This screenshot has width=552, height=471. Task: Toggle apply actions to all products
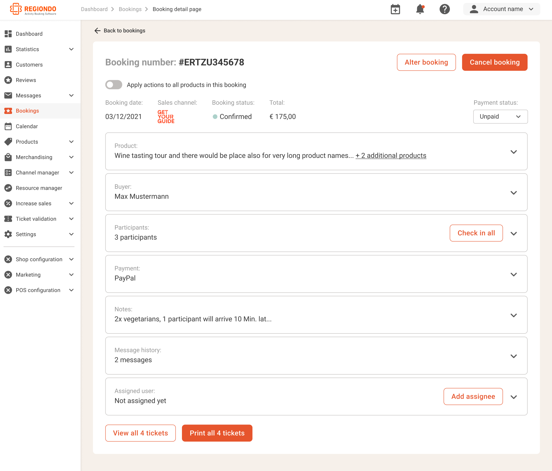[114, 85]
